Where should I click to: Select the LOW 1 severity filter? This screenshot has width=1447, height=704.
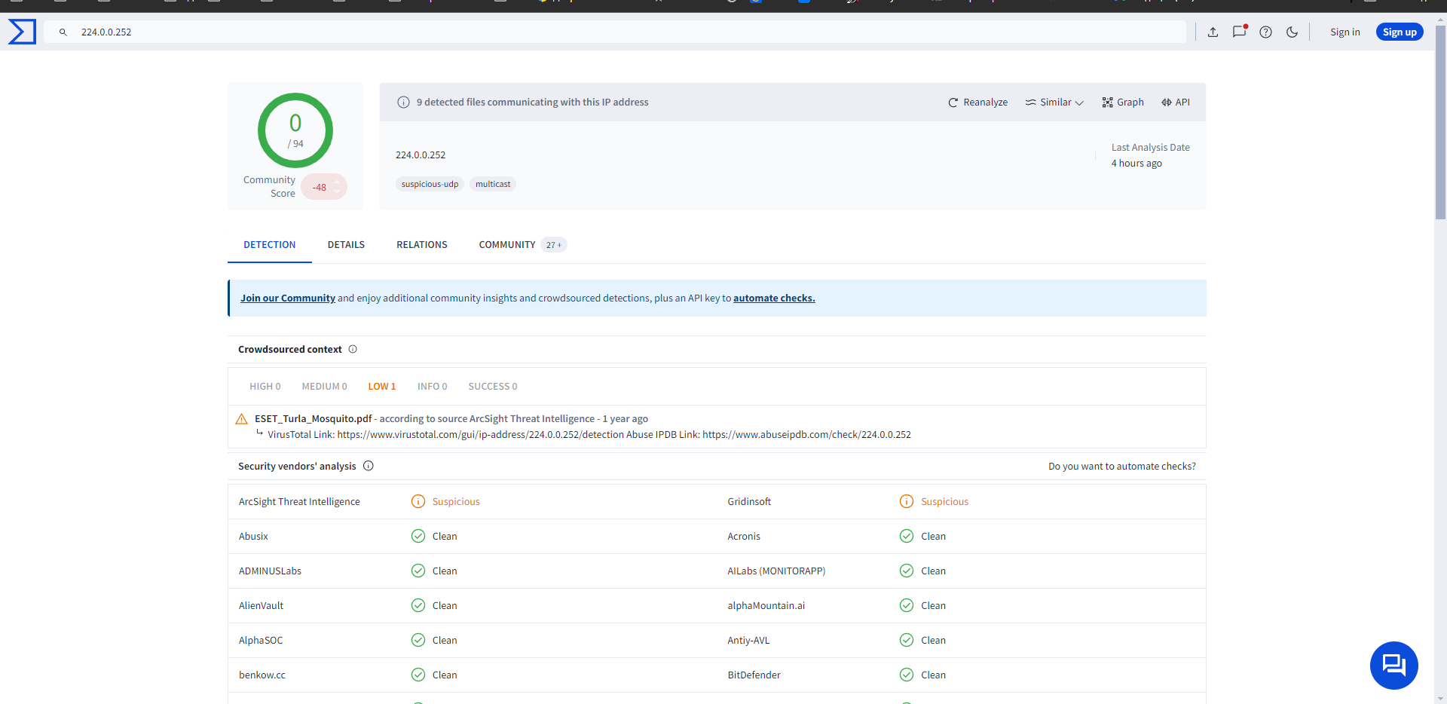tap(382, 387)
